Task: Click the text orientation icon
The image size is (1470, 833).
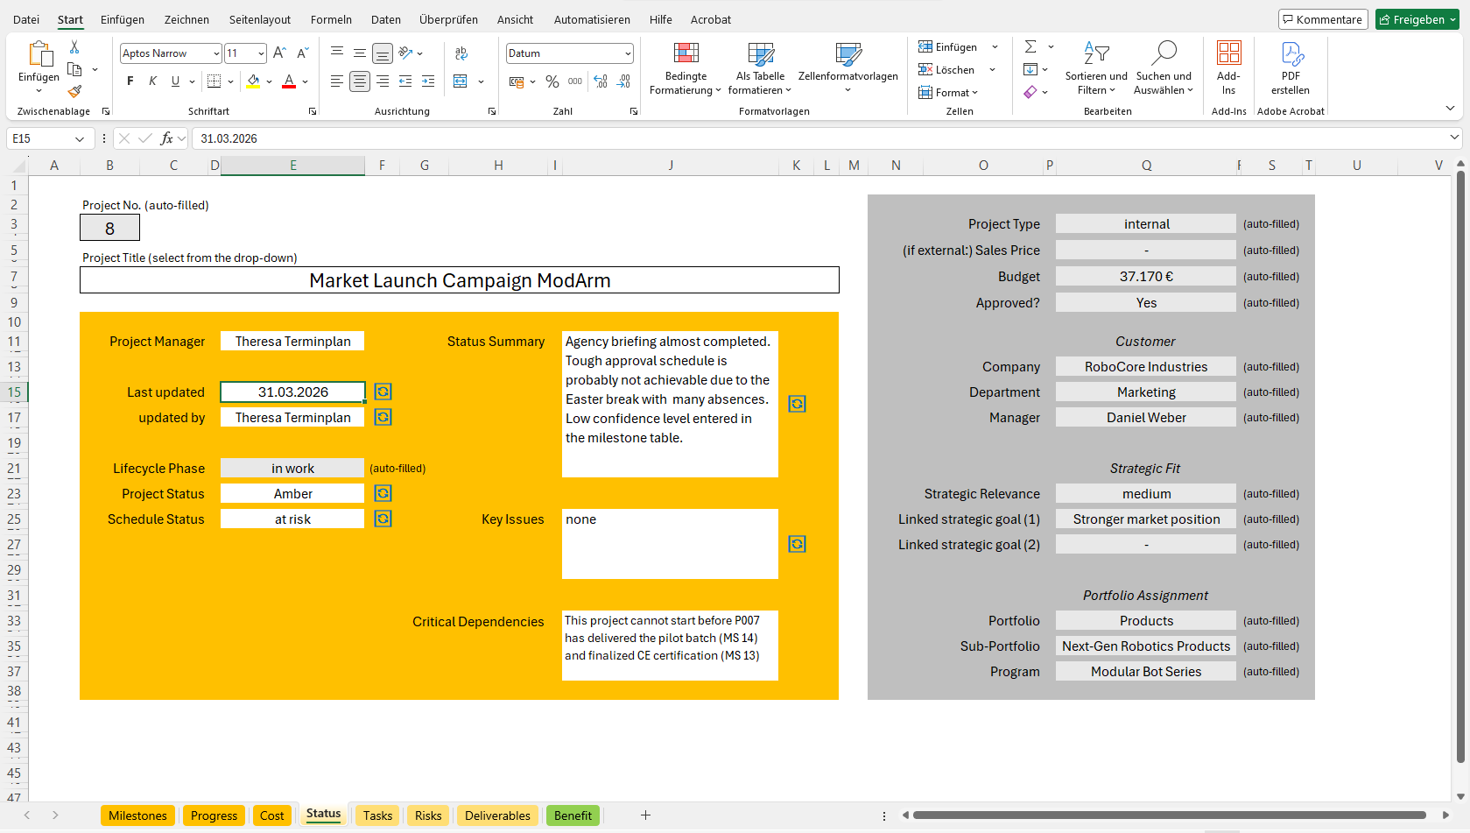Action: click(405, 53)
